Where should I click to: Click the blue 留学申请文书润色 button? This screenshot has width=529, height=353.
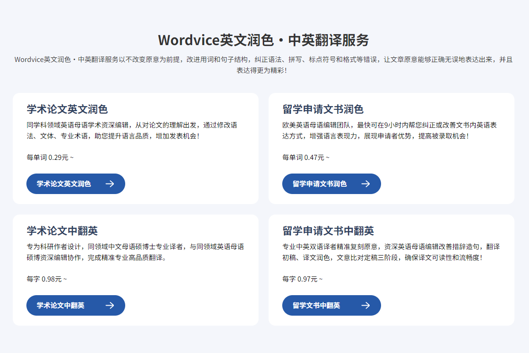click(331, 184)
